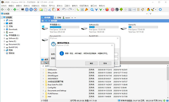Select the Burp Suite Pro 2020 folder
The height and width of the screenshot is (102, 169).
55,85
